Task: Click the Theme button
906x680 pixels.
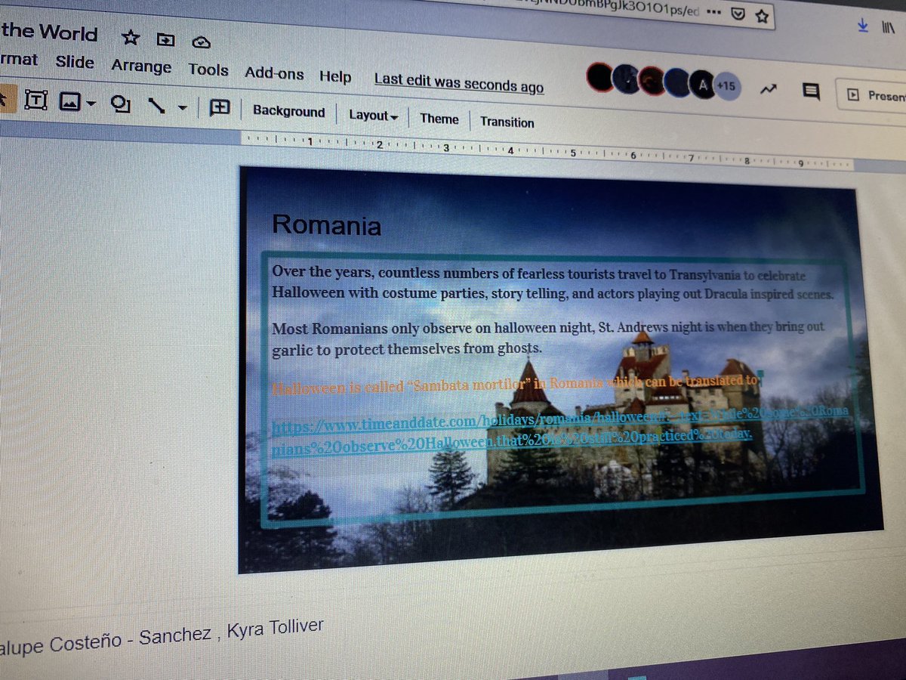Action: 439,119
